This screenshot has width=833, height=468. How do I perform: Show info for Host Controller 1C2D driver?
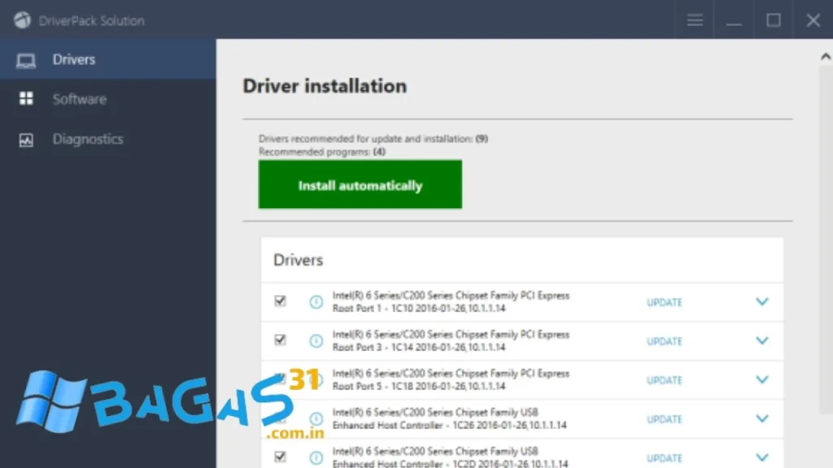316,457
